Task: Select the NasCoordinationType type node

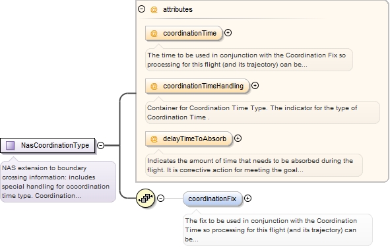Action: (x=48, y=145)
